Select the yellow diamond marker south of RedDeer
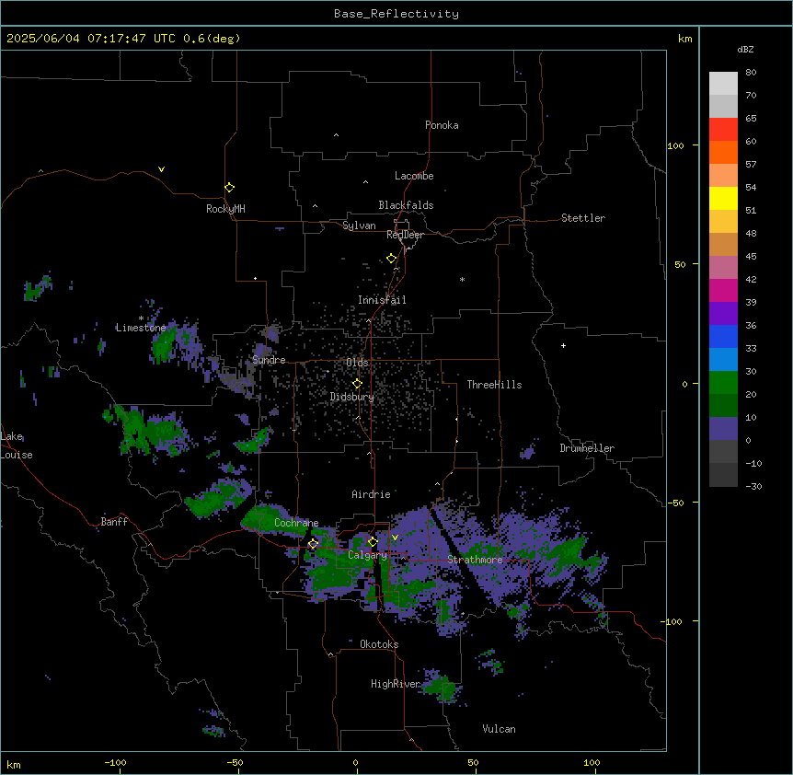Image resolution: width=793 pixels, height=775 pixels. click(x=392, y=259)
